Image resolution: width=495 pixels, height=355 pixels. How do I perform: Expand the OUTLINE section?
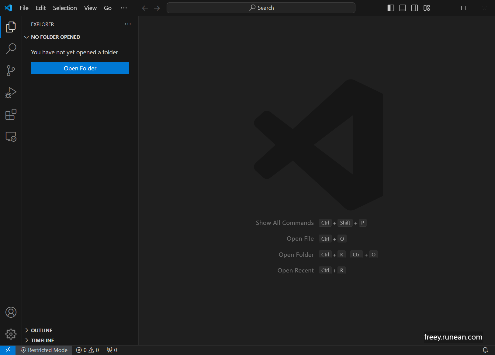(80, 330)
